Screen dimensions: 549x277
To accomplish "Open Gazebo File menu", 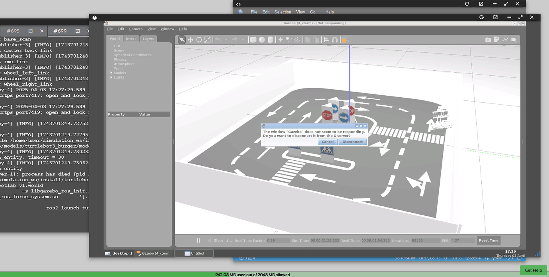I will (x=110, y=29).
